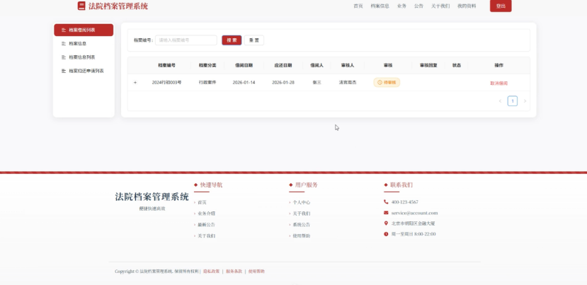The height and width of the screenshot is (285, 587).
Task: Open 档案信息 in top navigation
Action: [x=380, y=6]
